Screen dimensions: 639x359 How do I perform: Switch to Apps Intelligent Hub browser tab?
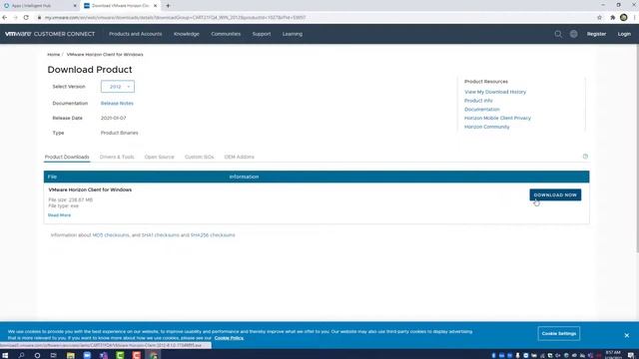coord(39,6)
